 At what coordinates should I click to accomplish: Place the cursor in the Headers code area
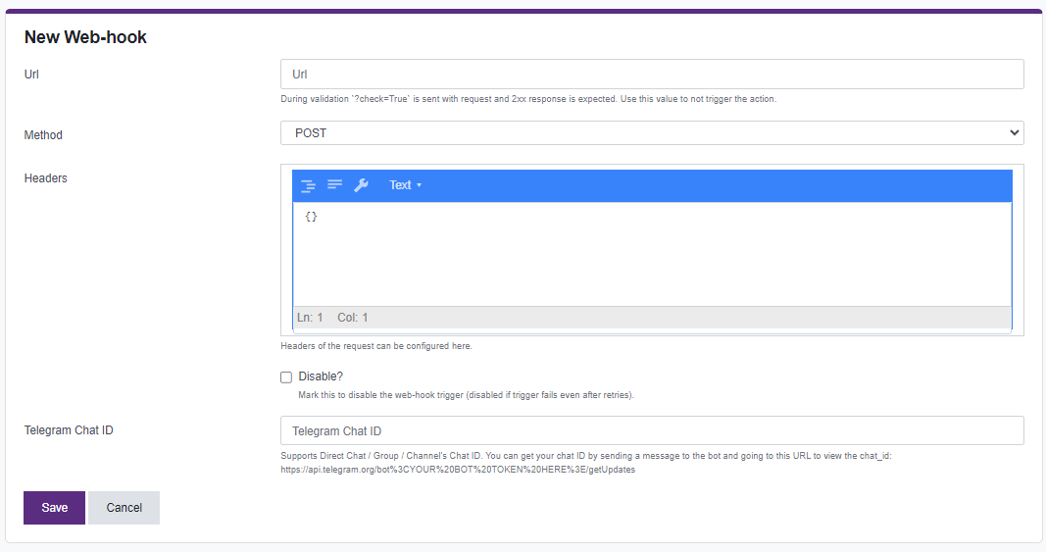tap(652, 253)
